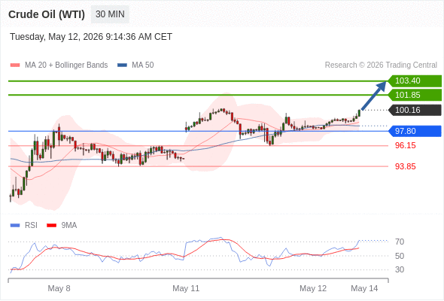Select the 9MA legend label

click(69, 226)
